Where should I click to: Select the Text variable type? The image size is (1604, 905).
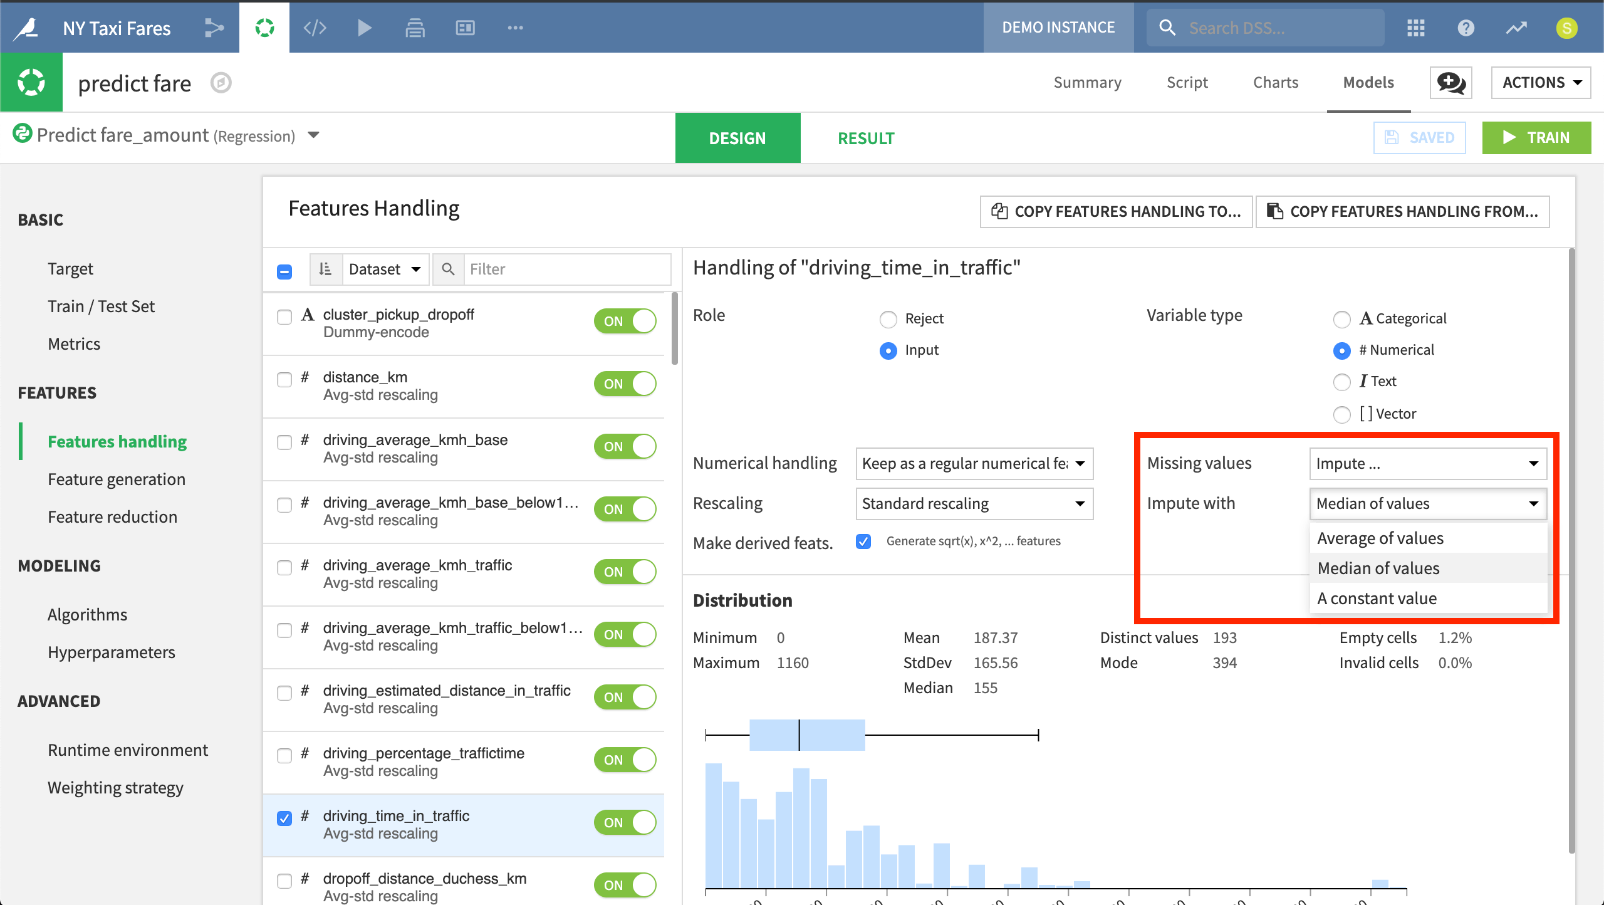point(1342,382)
